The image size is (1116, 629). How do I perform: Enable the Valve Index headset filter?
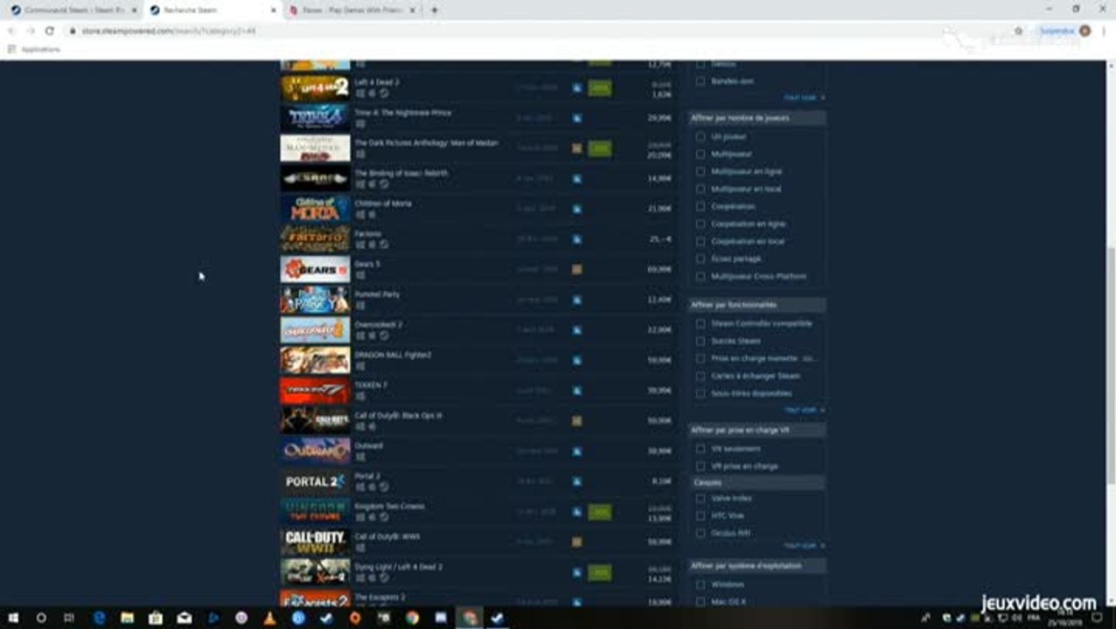pyautogui.click(x=701, y=498)
